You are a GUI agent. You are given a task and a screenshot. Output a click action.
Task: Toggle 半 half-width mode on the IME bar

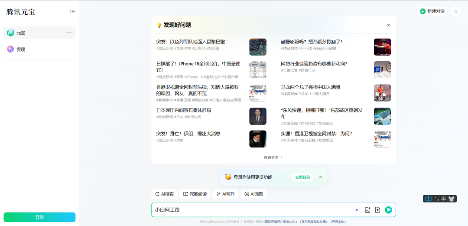(444, 199)
